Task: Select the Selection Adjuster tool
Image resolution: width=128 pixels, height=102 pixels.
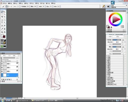Action: coord(5,16)
